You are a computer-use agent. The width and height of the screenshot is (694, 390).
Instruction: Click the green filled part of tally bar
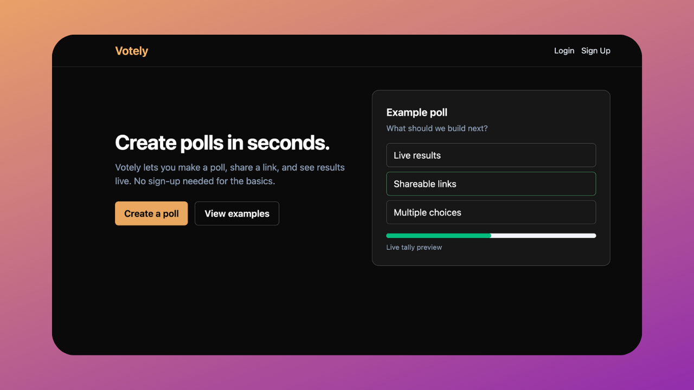click(438, 236)
